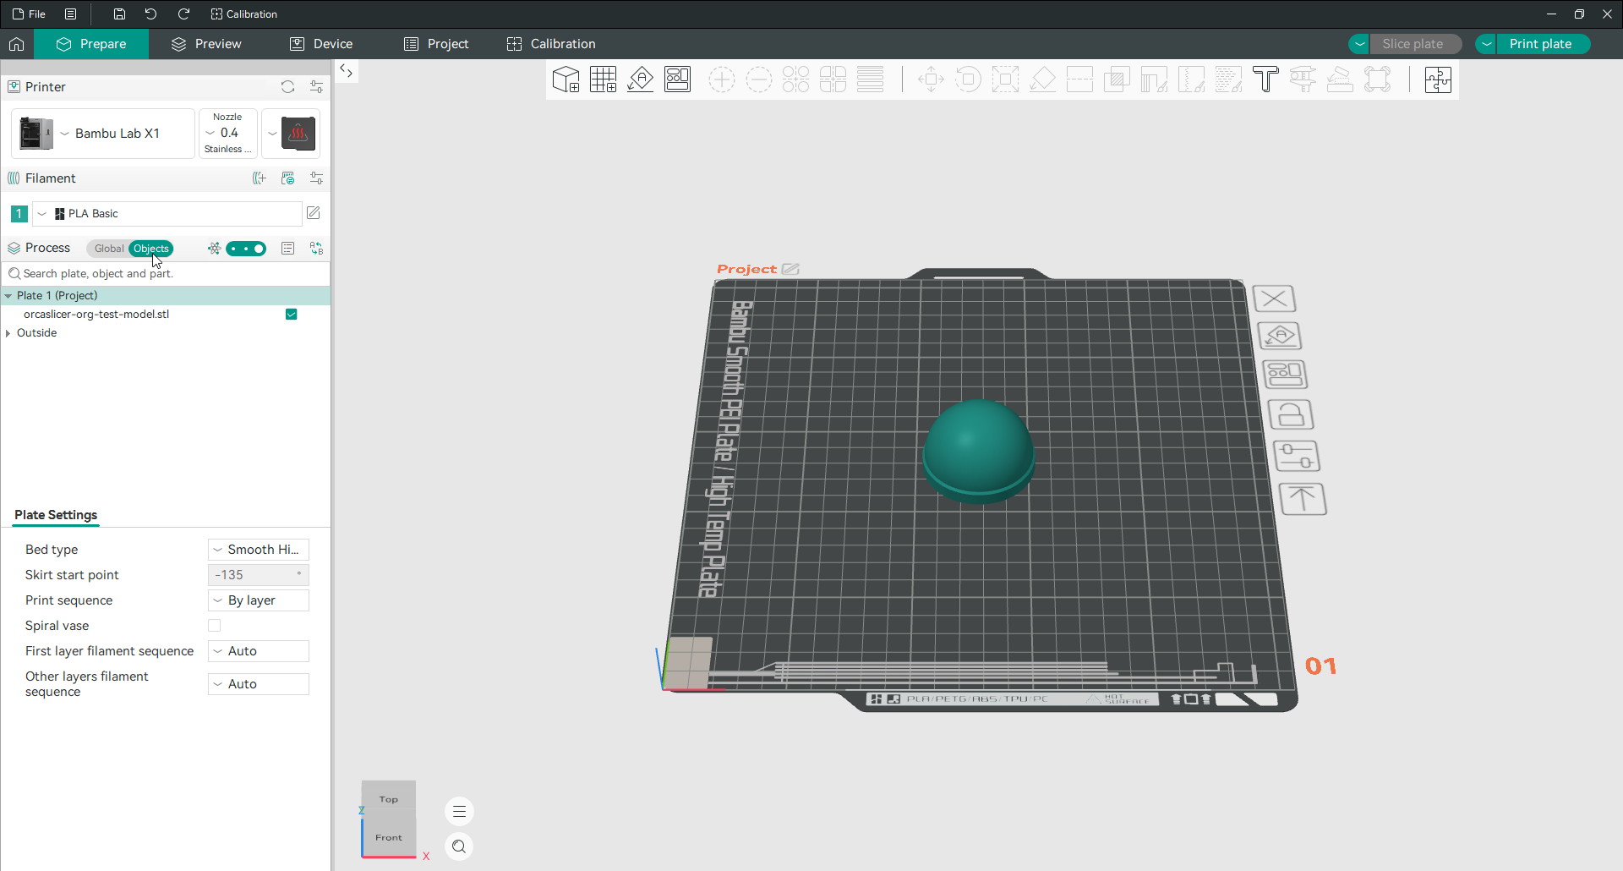1623x871 pixels.
Task: Open filament settings sliders icon
Action: click(316, 178)
